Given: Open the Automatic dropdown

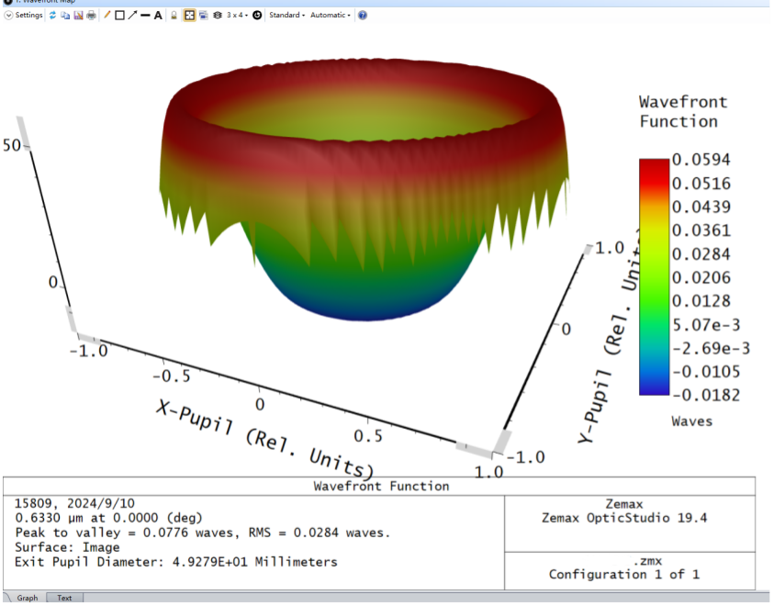Looking at the screenshot, I should pyautogui.click(x=331, y=16).
